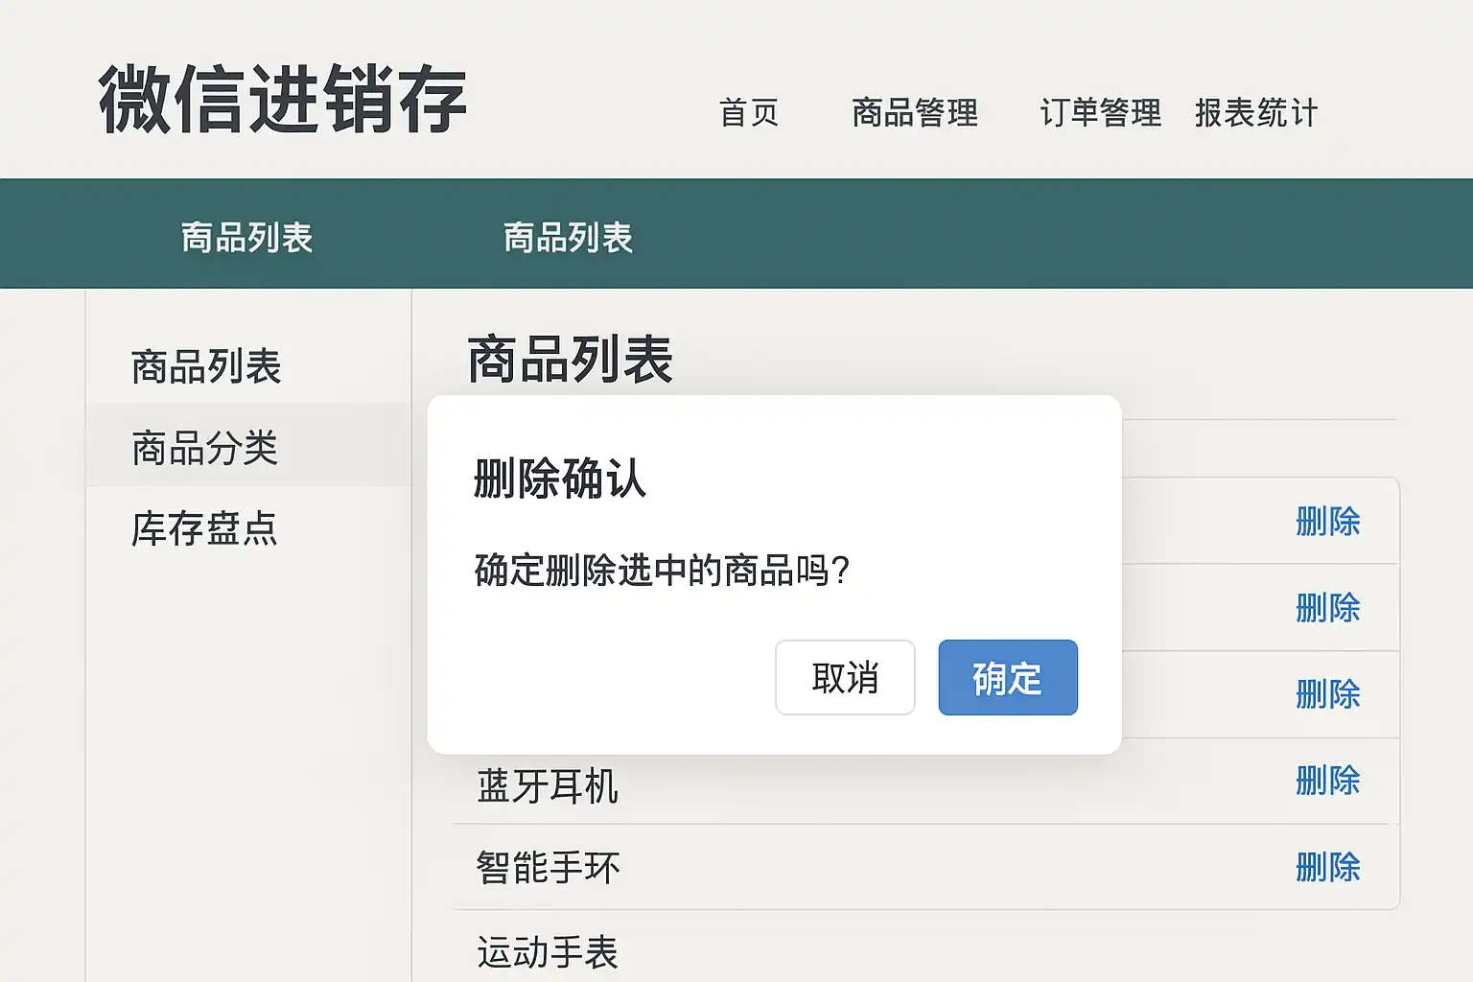Viewport: 1473px width, 982px height.
Task: Click the 删除确认 dialog title
Action: pos(560,479)
